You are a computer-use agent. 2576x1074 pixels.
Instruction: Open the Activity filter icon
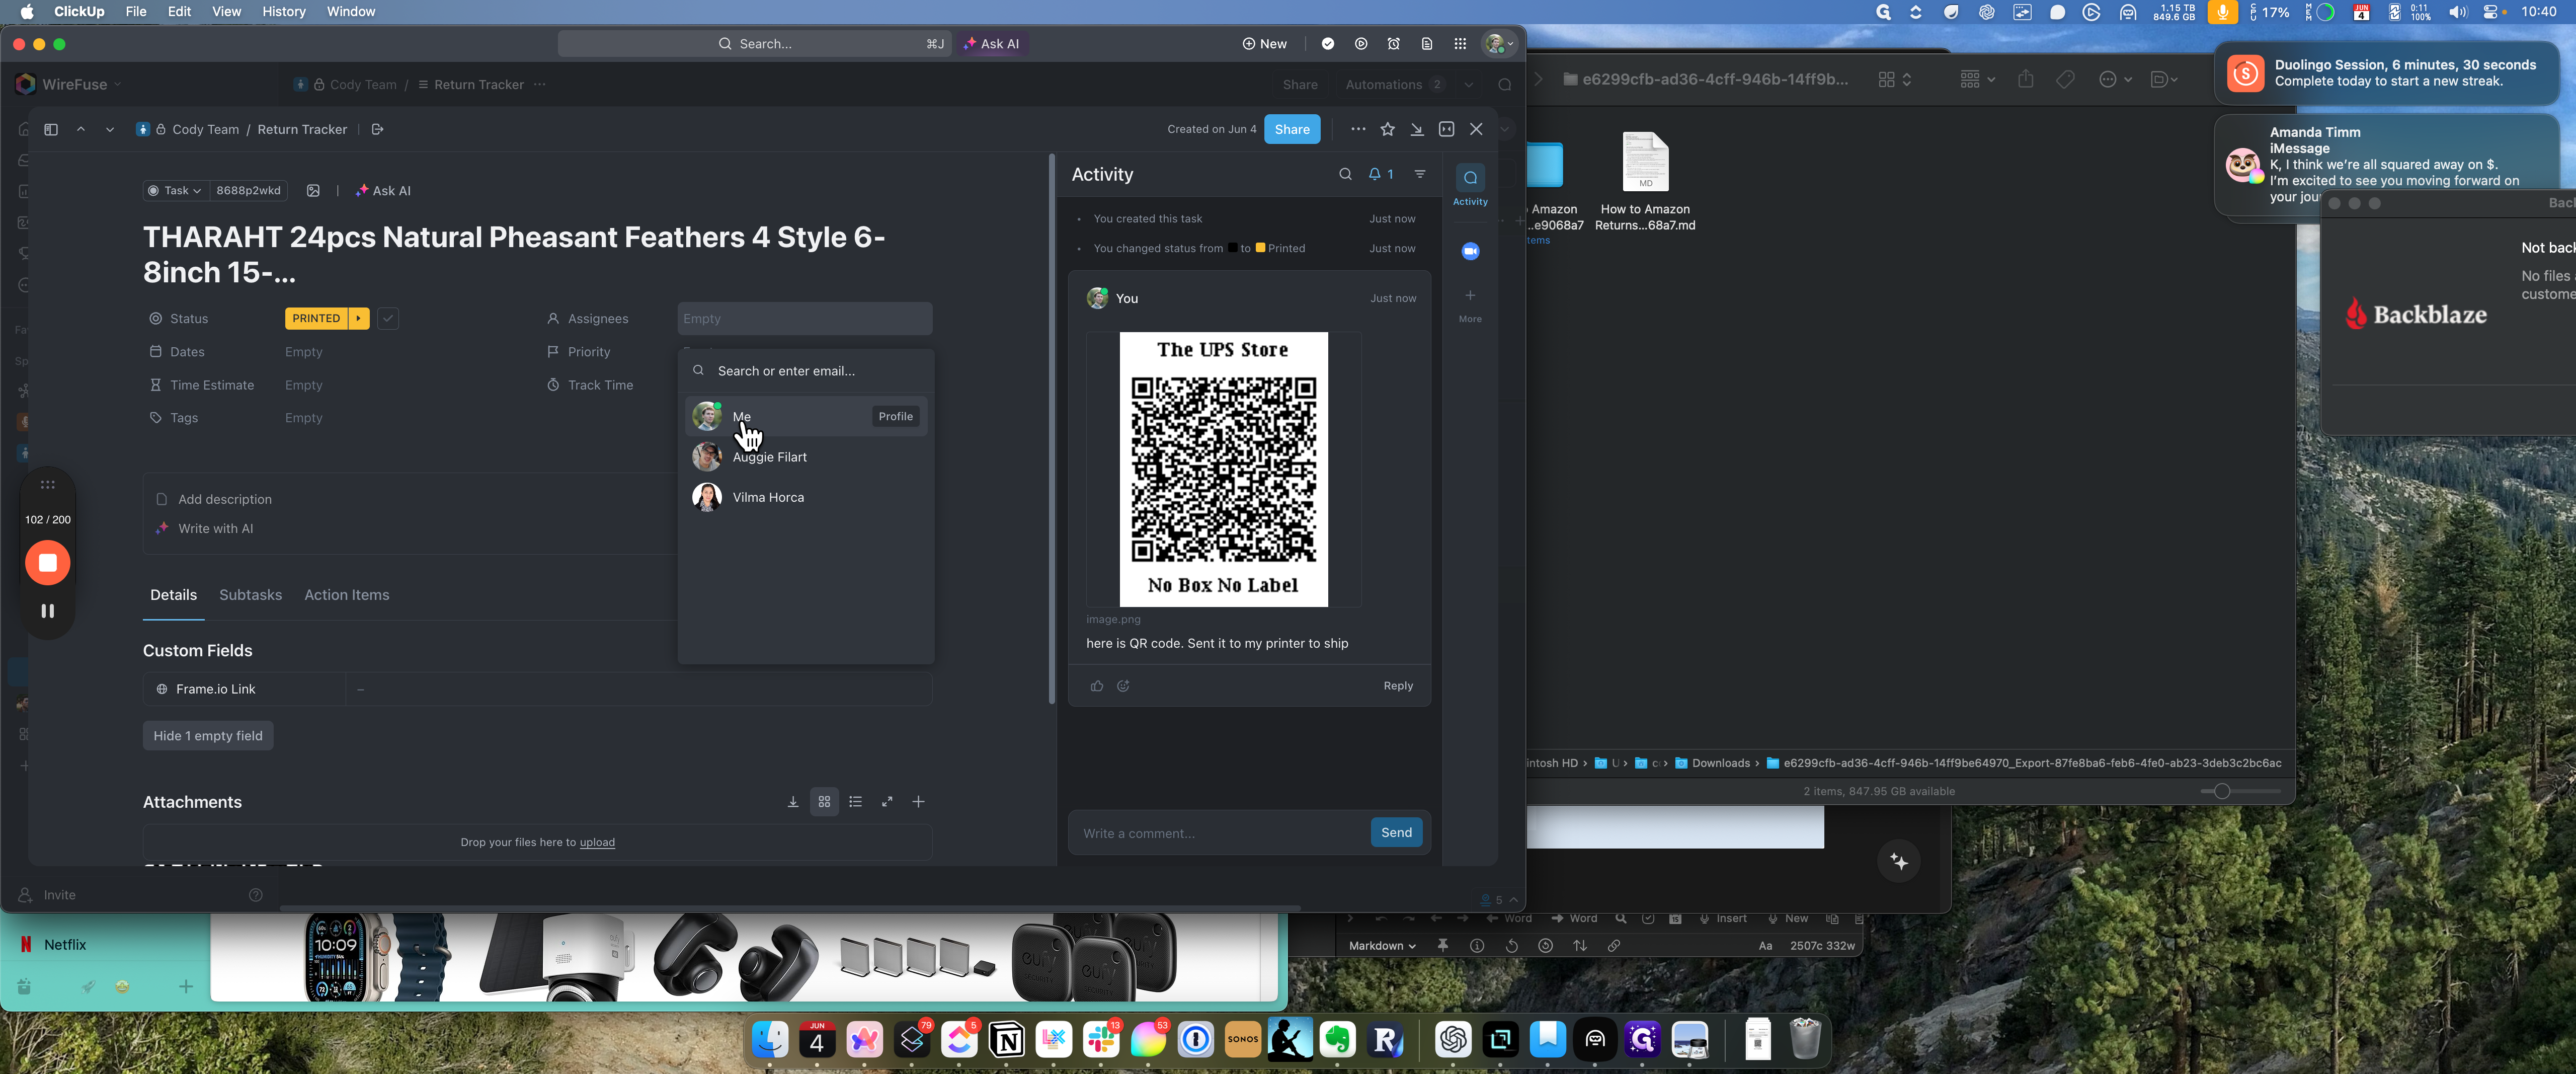point(1420,174)
